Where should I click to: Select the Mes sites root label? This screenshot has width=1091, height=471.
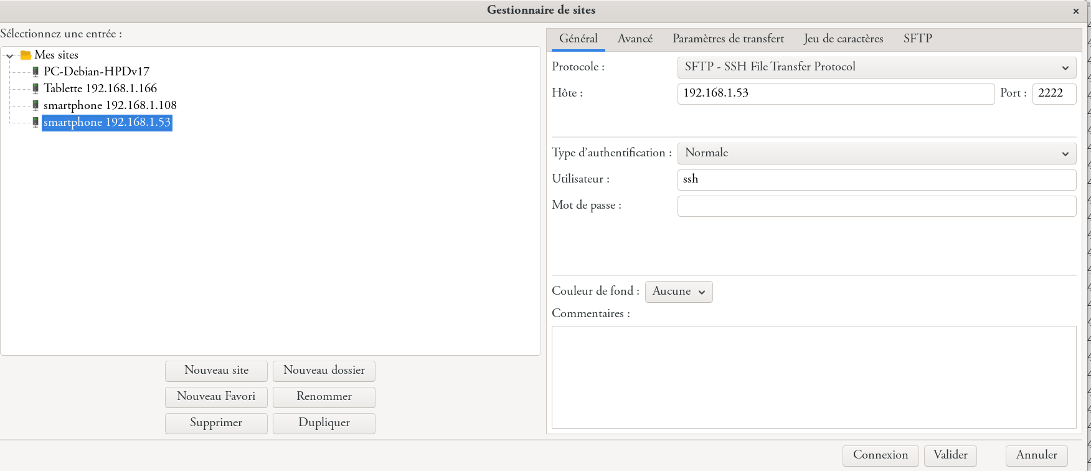pos(56,55)
